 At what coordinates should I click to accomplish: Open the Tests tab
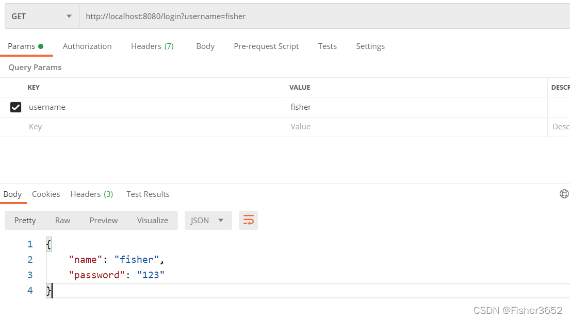tap(327, 46)
